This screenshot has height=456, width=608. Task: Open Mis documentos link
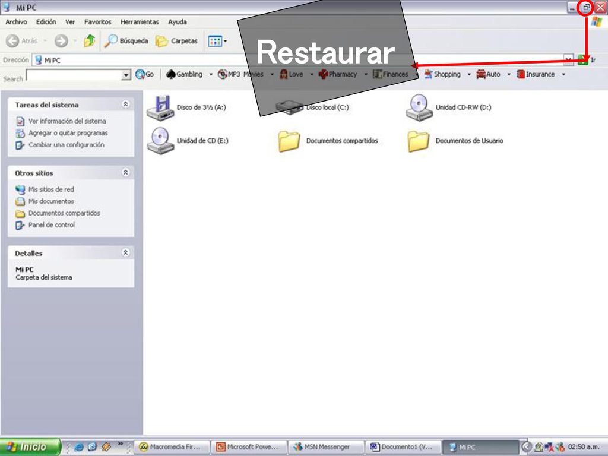point(51,201)
